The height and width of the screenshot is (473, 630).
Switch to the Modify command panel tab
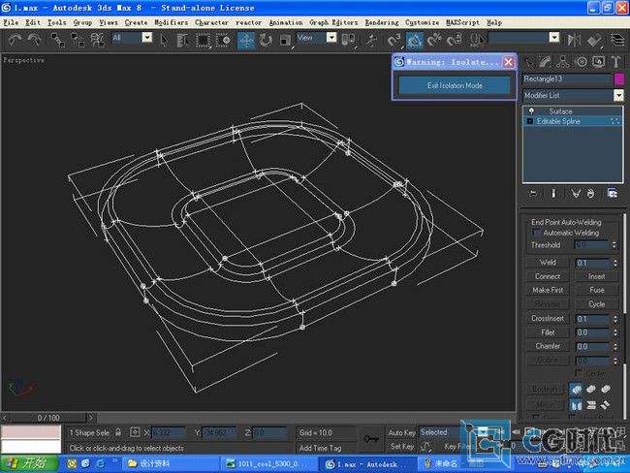point(546,62)
